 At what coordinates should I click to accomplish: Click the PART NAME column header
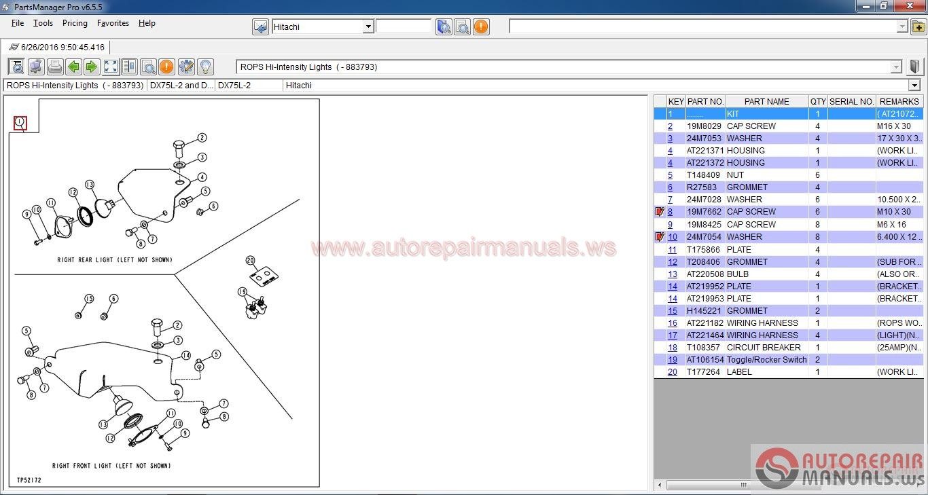point(767,101)
